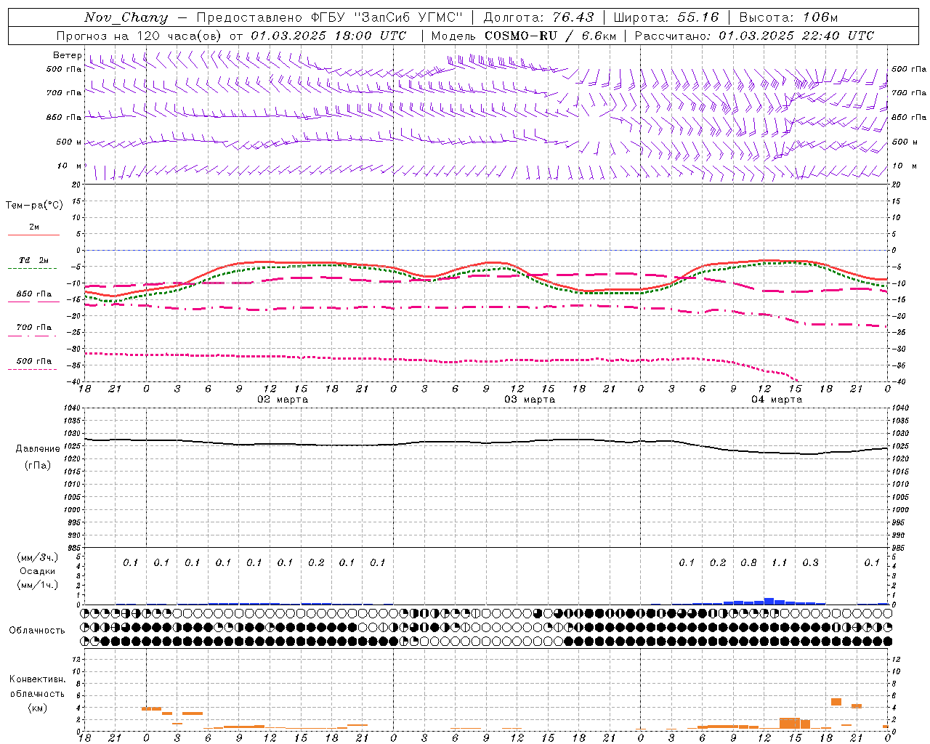Screen dimensions: 930x744
Task: Click the (км) unit label of convective cloudiness
Action: point(37,708)
